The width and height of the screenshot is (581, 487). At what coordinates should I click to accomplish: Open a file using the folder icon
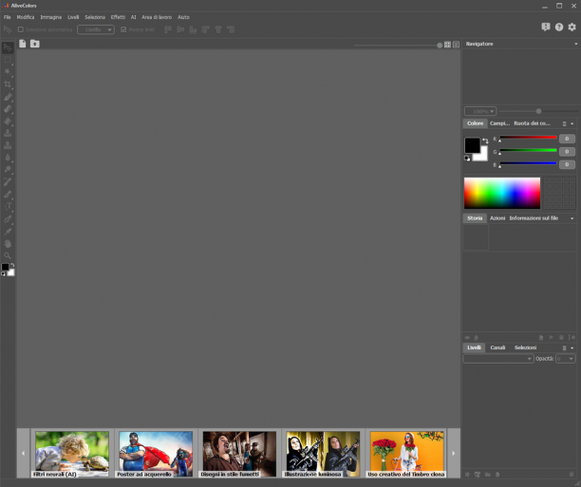pos(35,44)
